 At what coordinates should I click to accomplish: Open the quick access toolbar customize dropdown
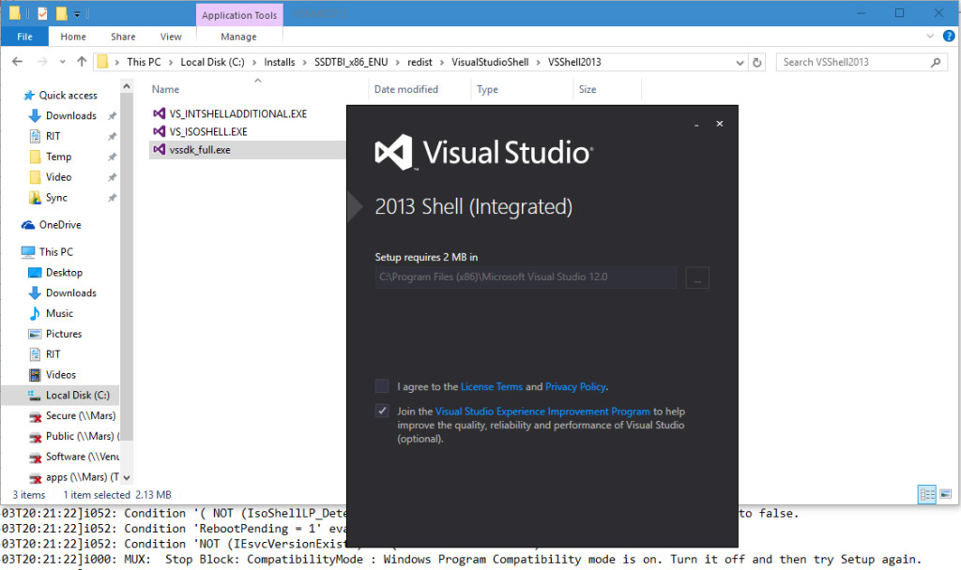77,13
